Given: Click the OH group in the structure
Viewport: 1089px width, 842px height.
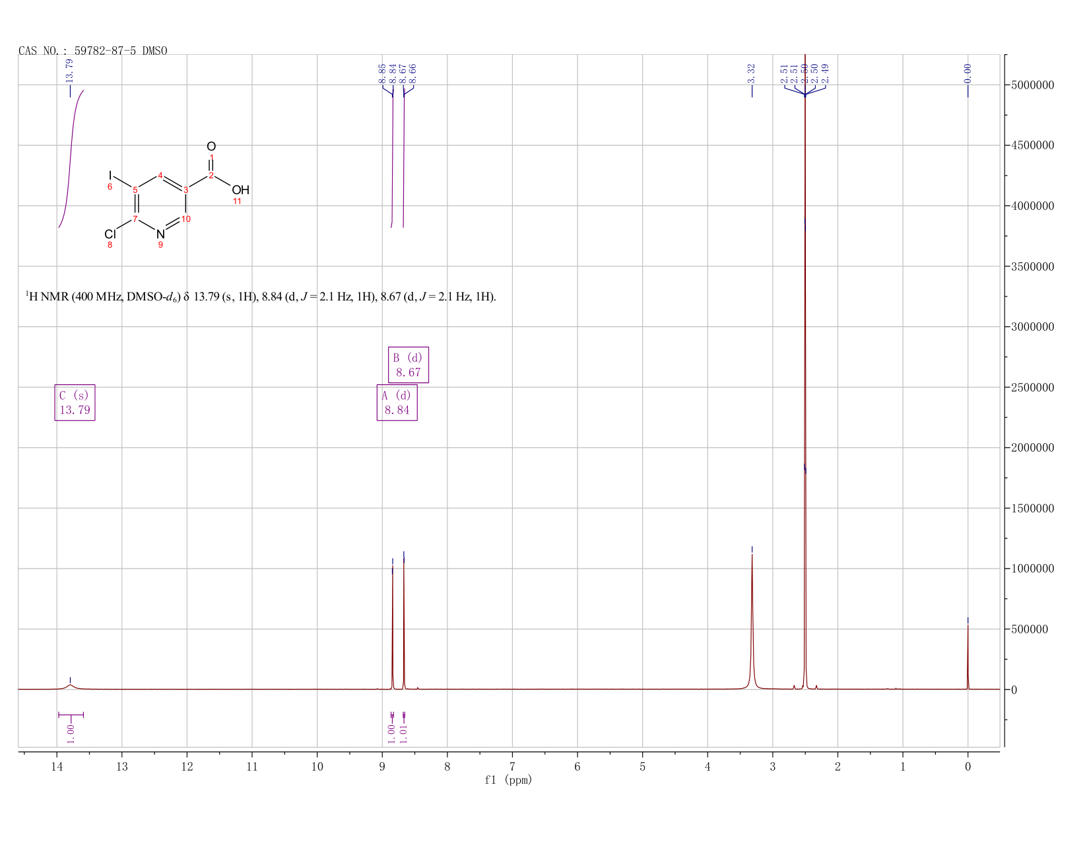Looking at the screenshot, I should pos(240,190).
